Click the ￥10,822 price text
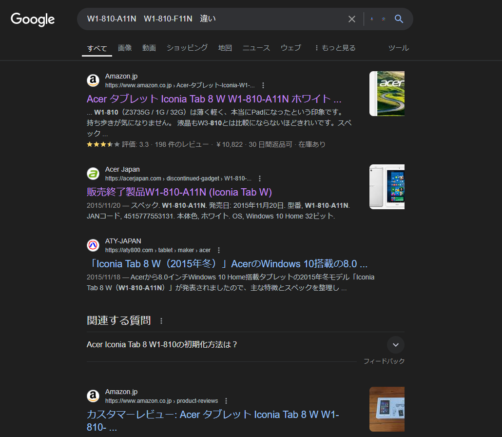 pyautogui.click(x=230, y=144)
